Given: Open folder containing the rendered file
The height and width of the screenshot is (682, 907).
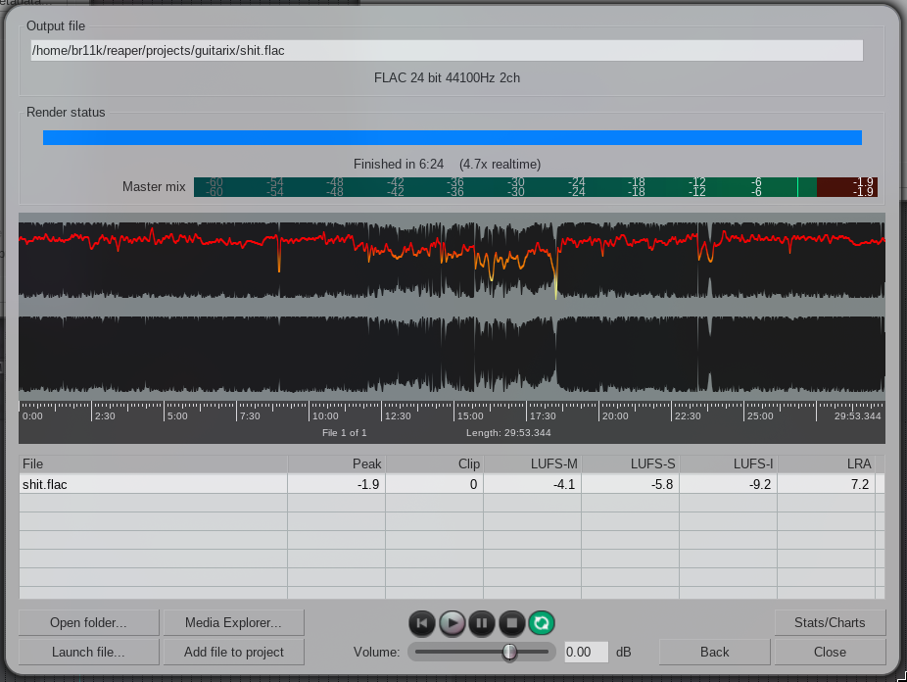Looking at the screenshot, I should (x=88, y=622).
